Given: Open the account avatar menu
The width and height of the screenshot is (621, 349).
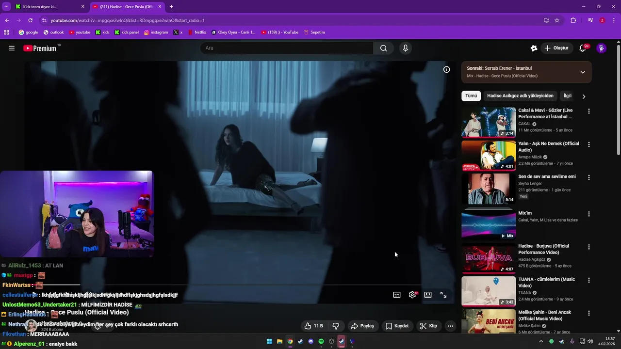Looking at the screenshot, I should [601, 48].
